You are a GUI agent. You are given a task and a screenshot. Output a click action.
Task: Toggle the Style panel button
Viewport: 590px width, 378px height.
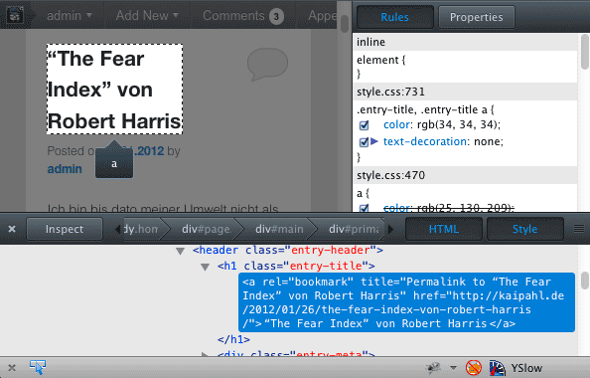(524, 229)
